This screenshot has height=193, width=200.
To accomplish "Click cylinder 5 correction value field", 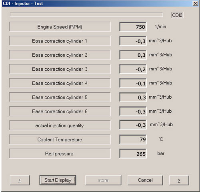I will click(133, 97).
